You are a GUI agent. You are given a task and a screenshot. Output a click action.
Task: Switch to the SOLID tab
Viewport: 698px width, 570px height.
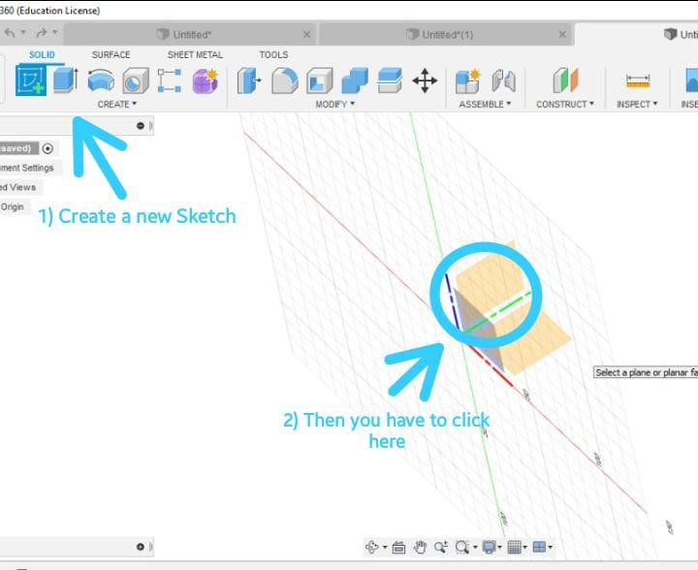[42, 54]
